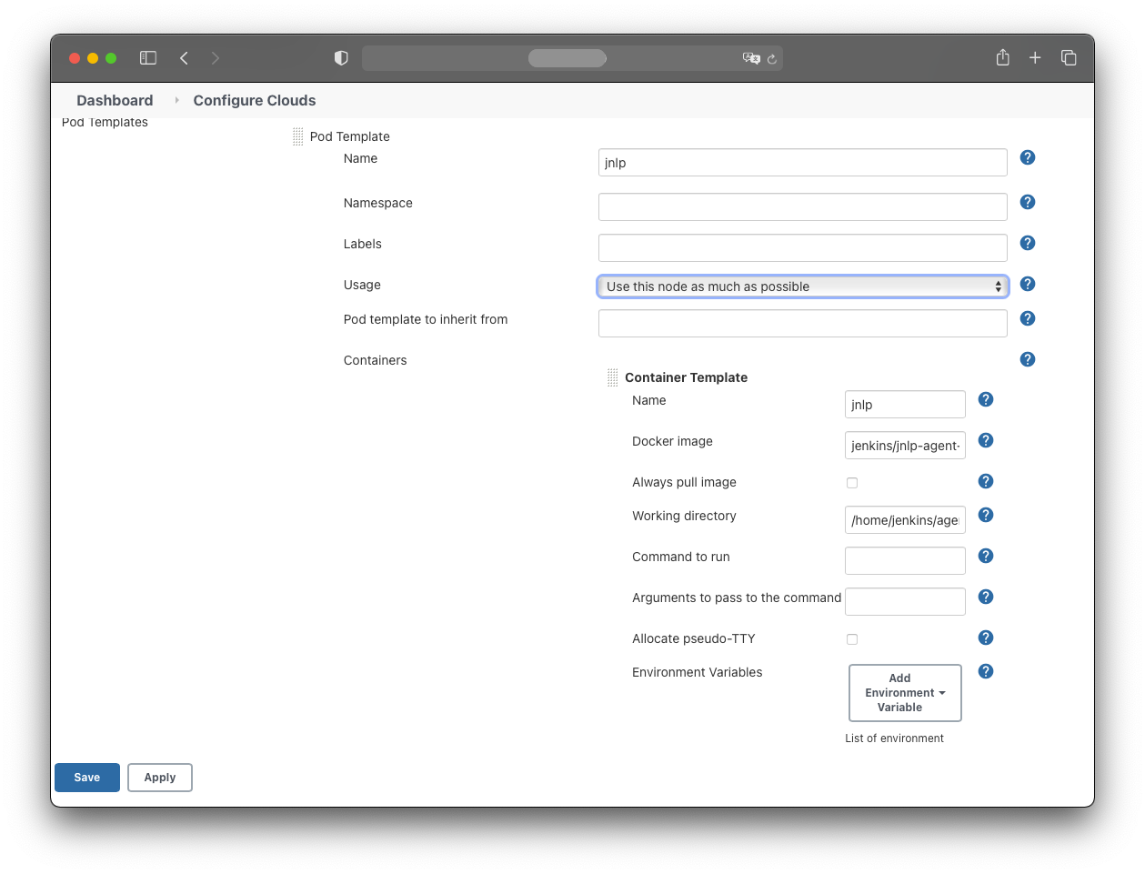Select Configure Clouds breadcrumb
Image resolution: width=1145 pixels, height=874 pixels.
255,100
